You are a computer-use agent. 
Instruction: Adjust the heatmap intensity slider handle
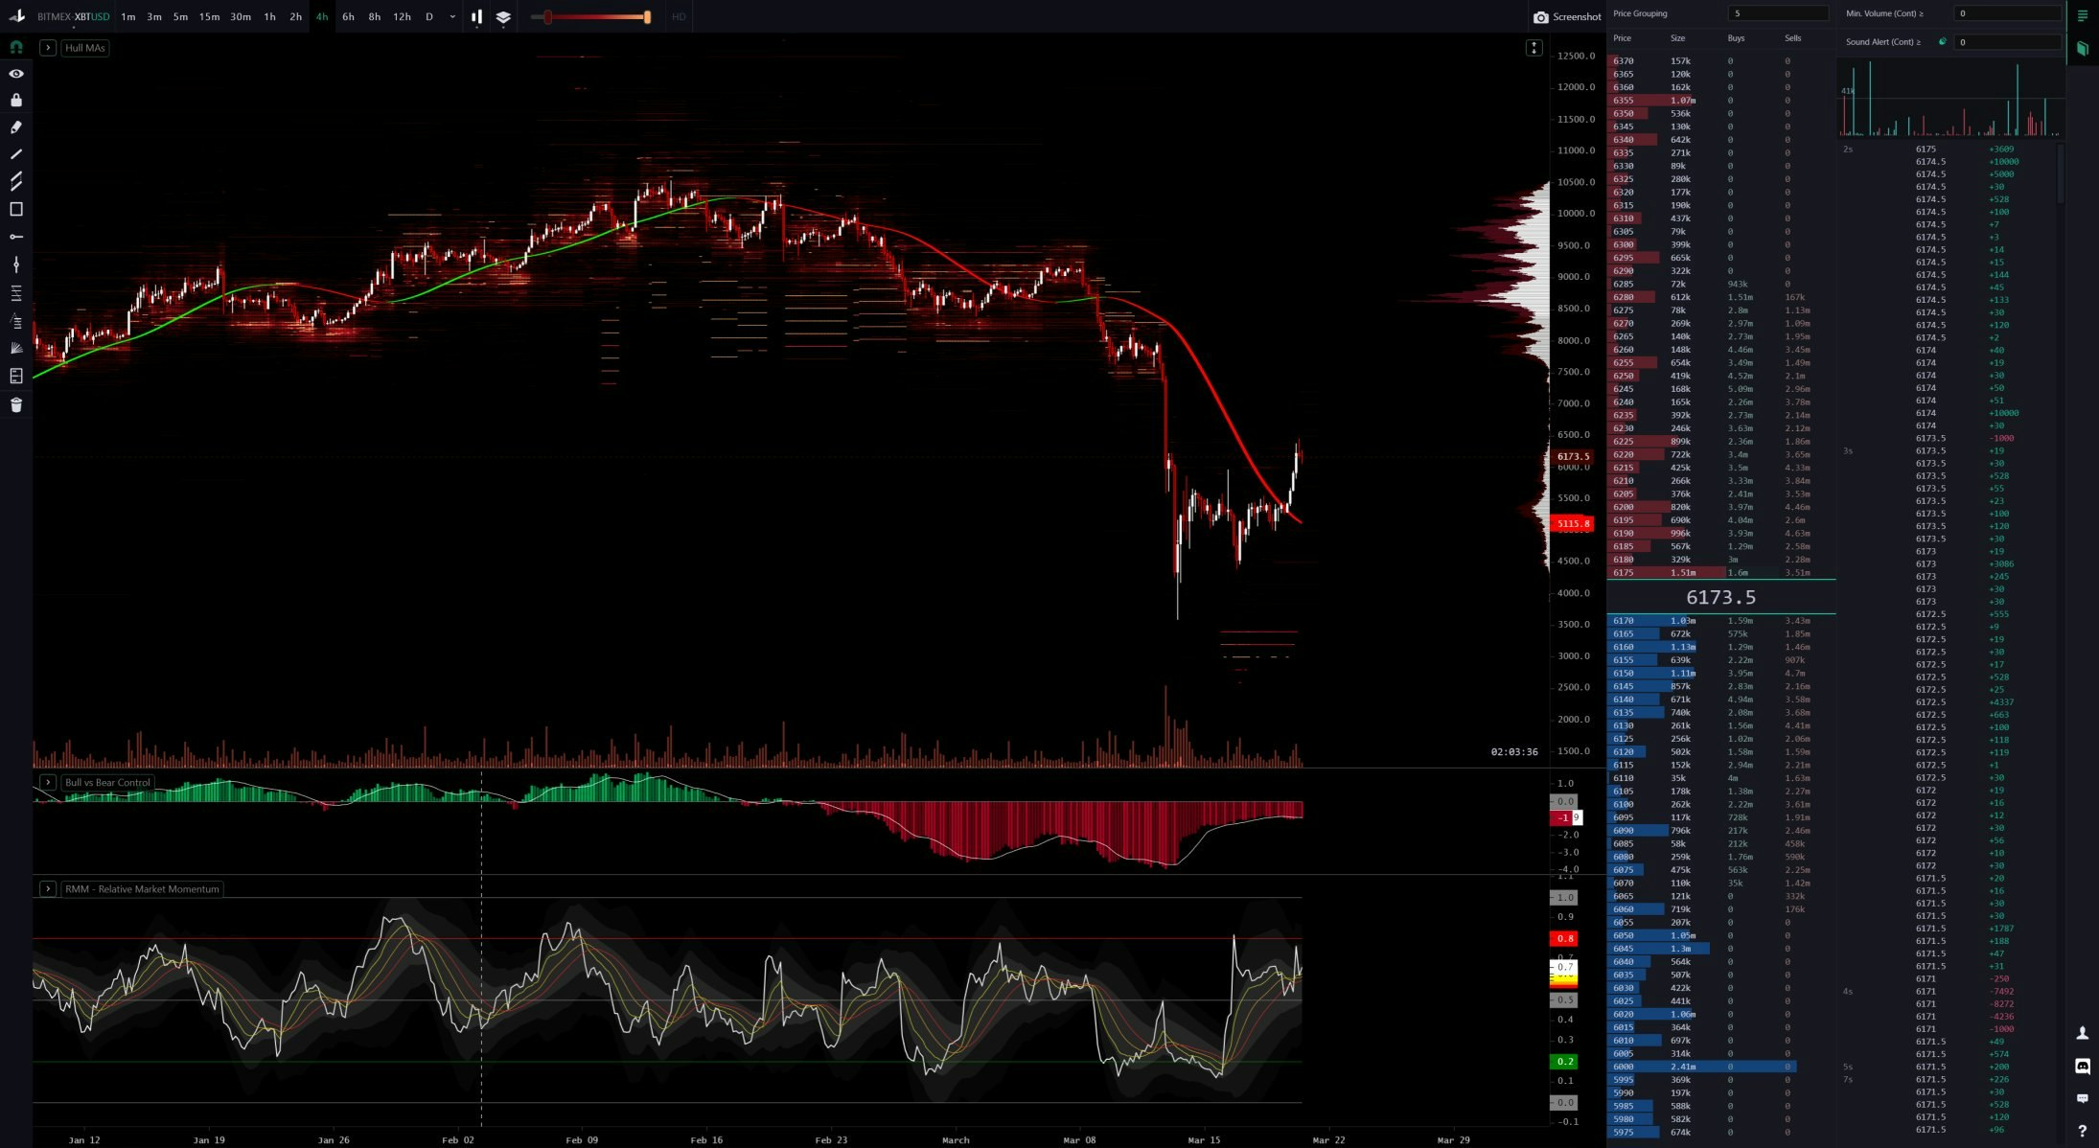coord(547,16)
